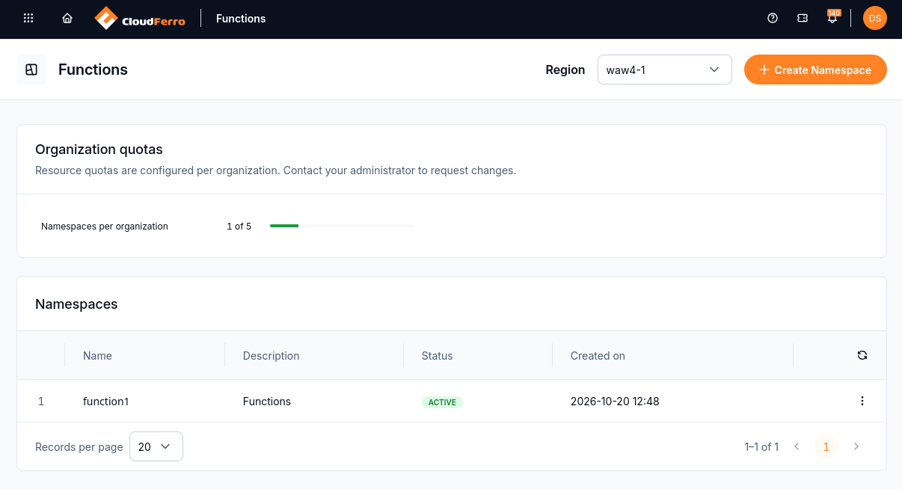Click the 'Namespaces per organization' label
The image size is (902, 489).
coord(105,226)
